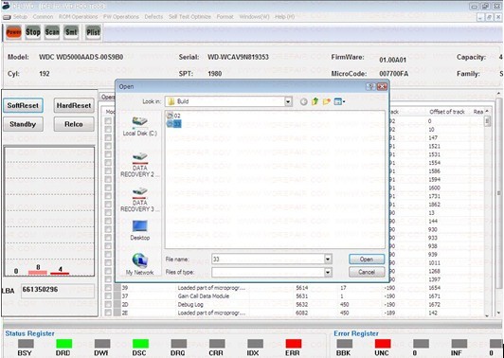Open the Plist toolbar button
Screen dimensions: 504x358
point(93,32)
